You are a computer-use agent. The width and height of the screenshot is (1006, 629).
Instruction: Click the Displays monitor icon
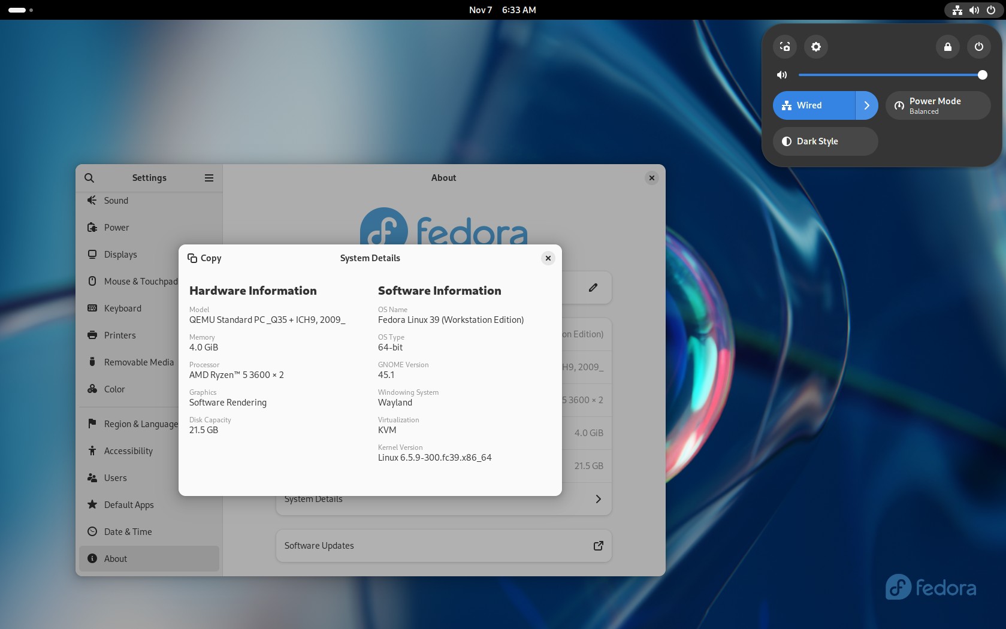coord(92,254)
